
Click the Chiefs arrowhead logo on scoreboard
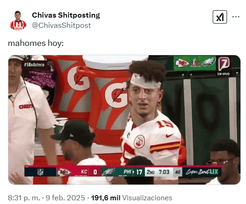tap(64, 172)
